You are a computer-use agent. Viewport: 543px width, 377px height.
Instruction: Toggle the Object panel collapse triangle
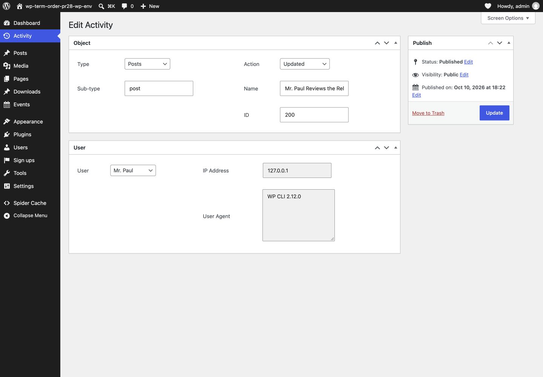[x=396, y=43]
